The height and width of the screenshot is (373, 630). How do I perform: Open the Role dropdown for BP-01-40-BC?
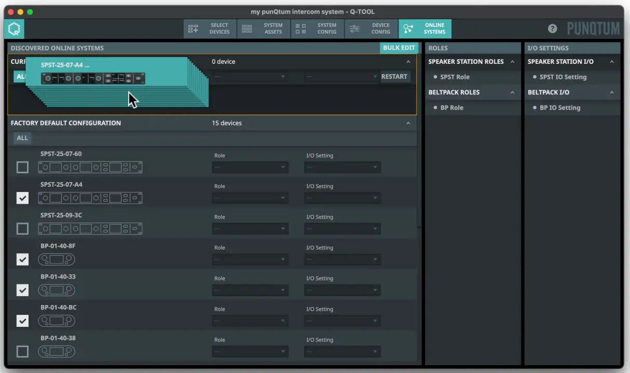click(x=250, y=321)
